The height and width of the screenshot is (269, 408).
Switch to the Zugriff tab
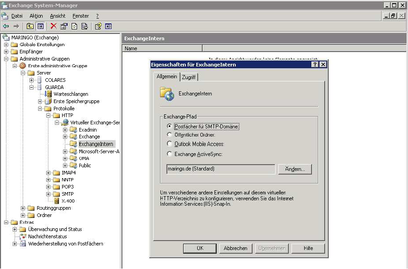pyautogui.click(x=189, y=77)
